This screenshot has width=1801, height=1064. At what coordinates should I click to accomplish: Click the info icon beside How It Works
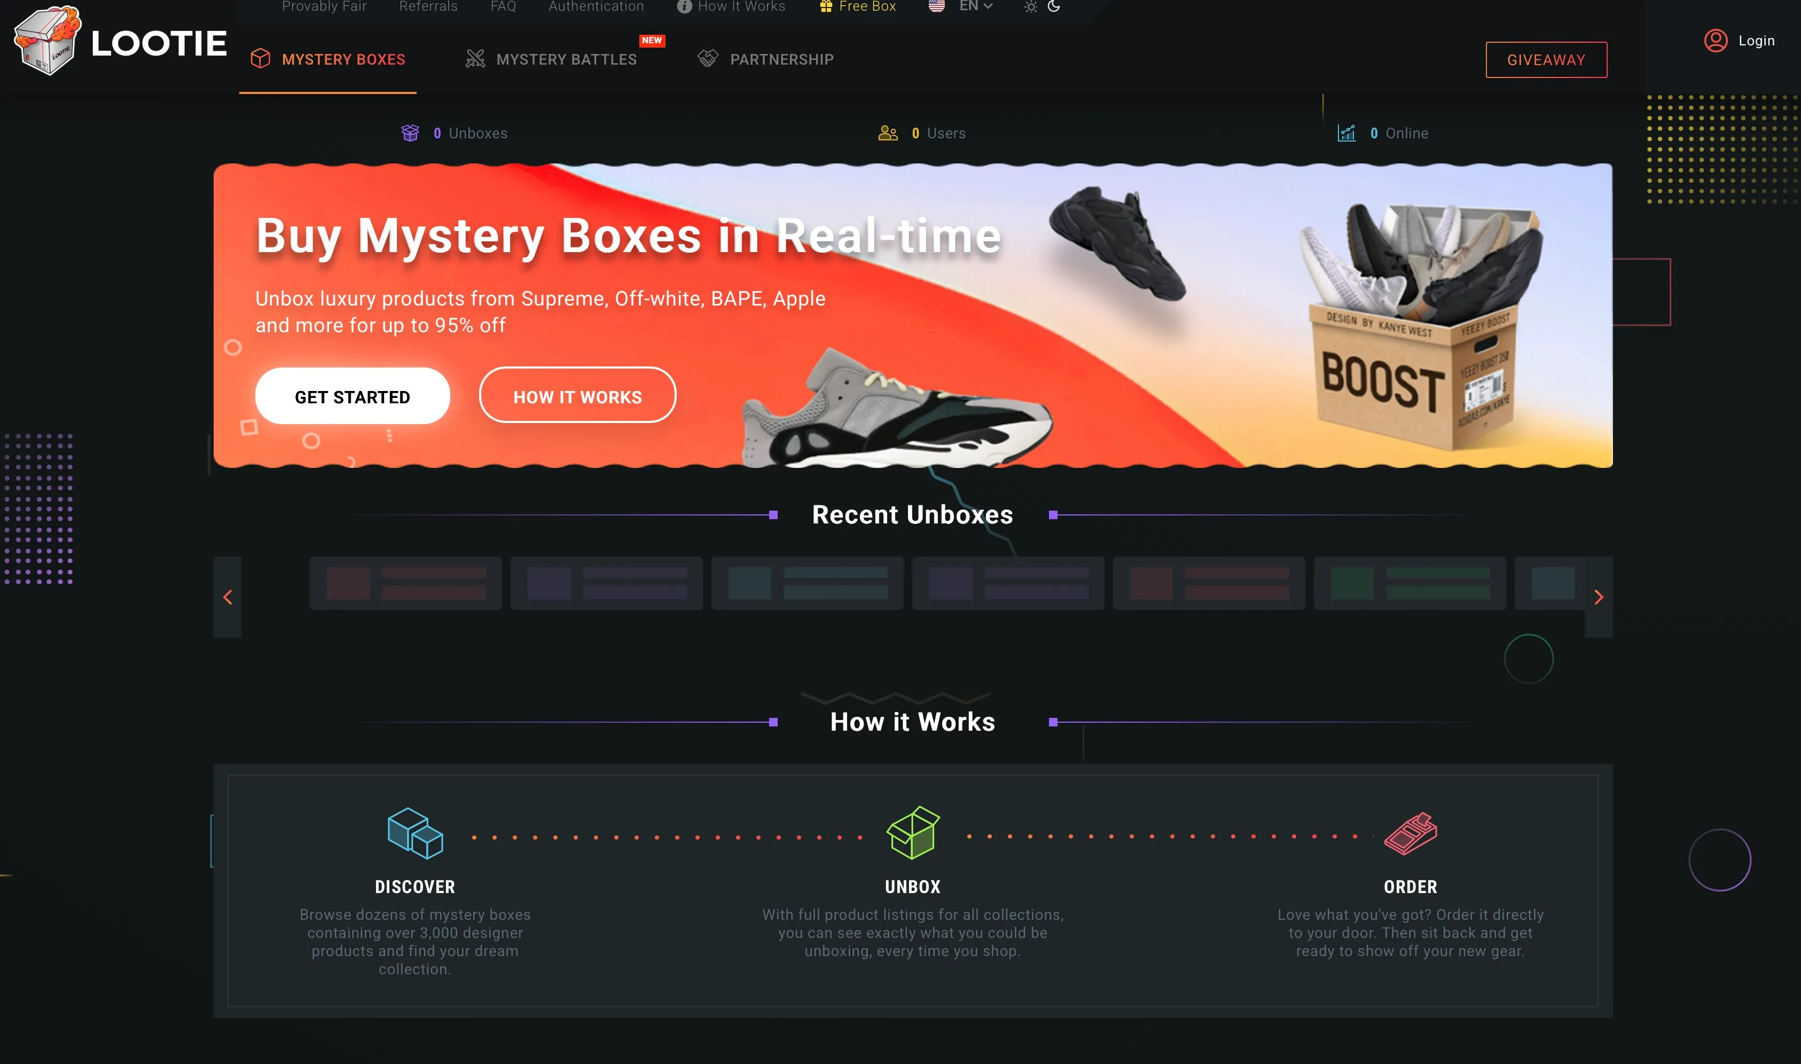pos(684,6)
